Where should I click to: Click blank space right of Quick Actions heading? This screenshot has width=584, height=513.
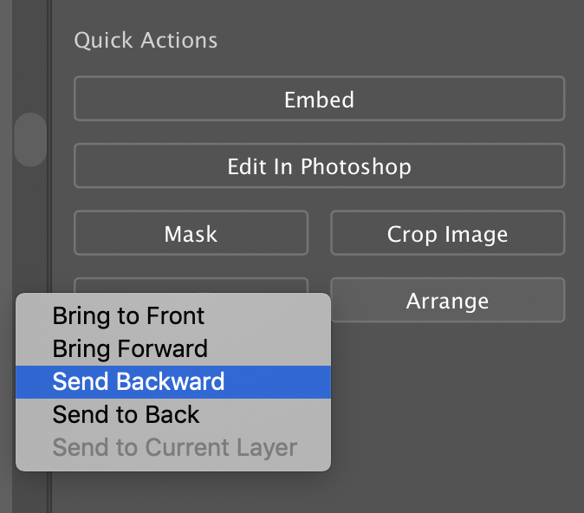tap(390, 40)
